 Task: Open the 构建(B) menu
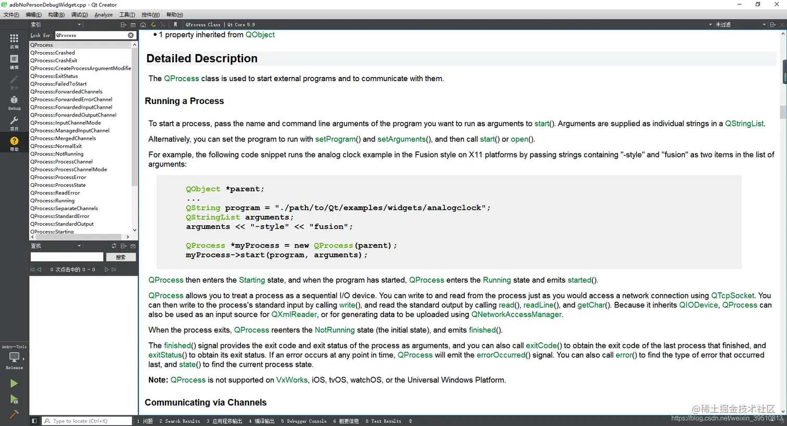click(x=56, y=15)
